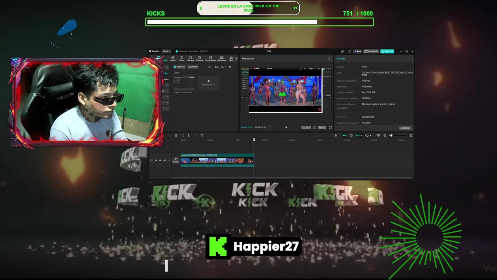Toggle media grid view icon
This screenshot has width=497, height=280.
point(216,67)
